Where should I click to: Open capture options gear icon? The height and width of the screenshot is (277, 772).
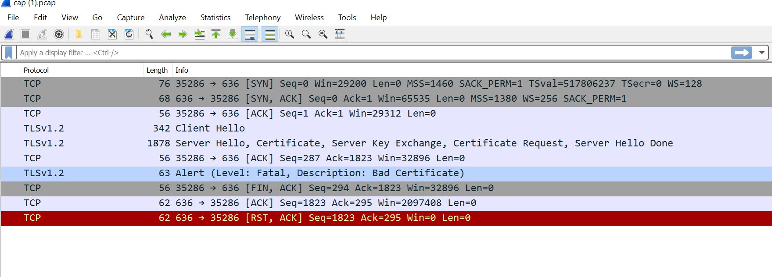click(59, 34)
